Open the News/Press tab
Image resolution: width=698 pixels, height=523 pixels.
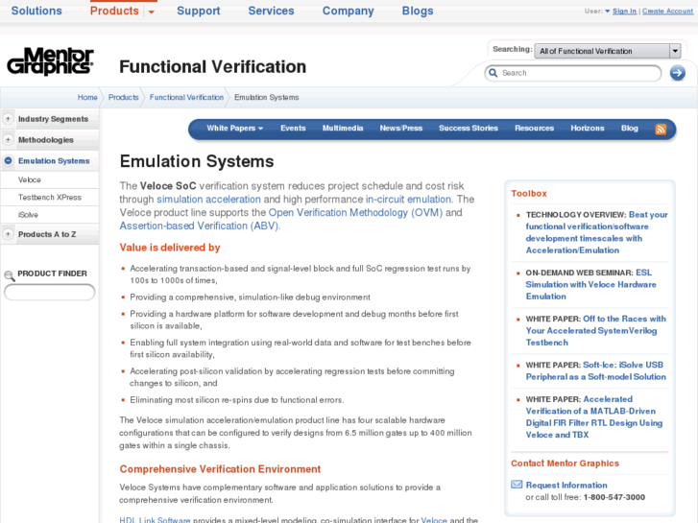point(401,129)
